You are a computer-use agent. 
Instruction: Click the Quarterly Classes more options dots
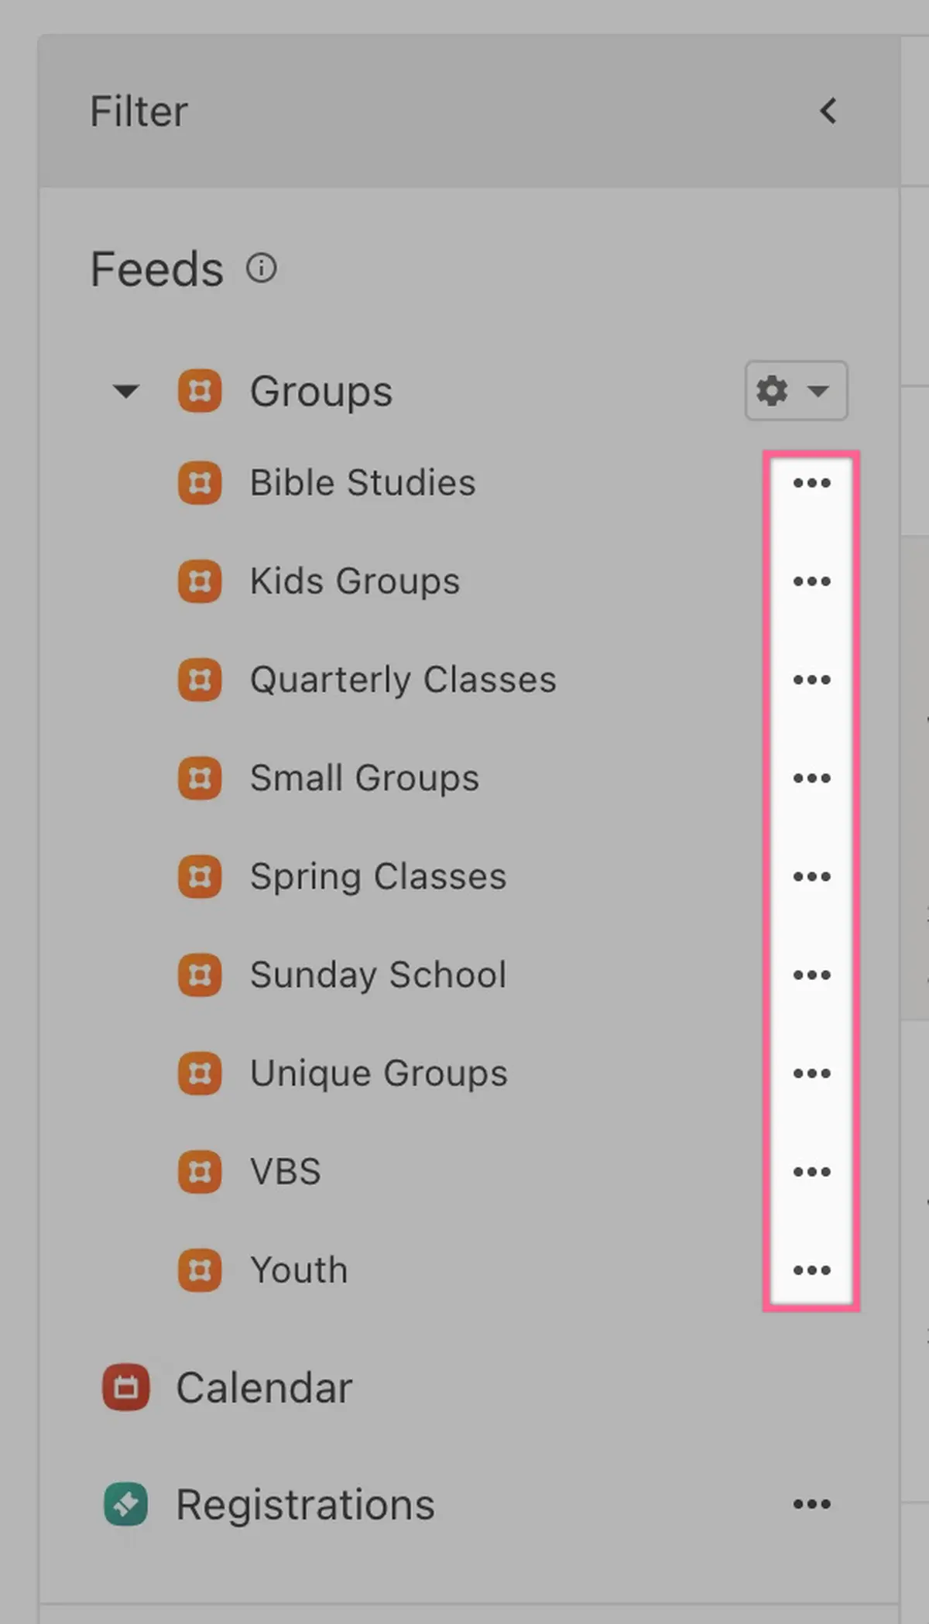(811, 680)
